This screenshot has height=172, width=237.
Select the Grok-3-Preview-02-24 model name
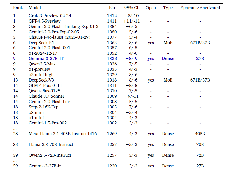[50, 16]
